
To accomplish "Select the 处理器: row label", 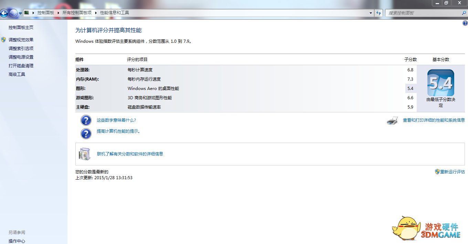I will 83,70.
